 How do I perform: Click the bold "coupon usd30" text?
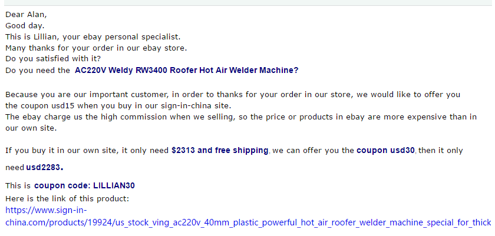[385, 150]
